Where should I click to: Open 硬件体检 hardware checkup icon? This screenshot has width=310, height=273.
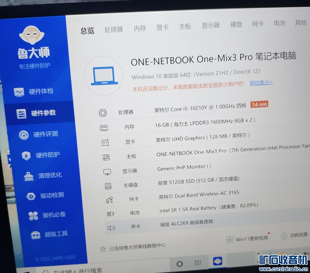(x=19, y=92)
